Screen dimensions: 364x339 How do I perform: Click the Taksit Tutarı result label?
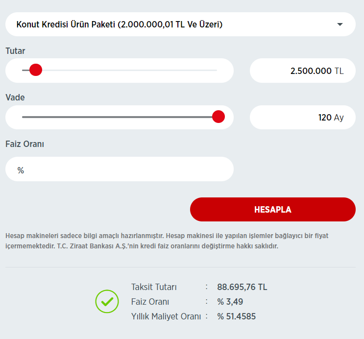[154, 287]
